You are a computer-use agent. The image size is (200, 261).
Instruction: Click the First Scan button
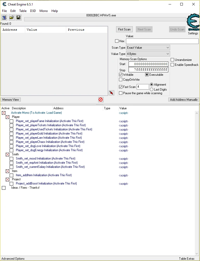(x=124, y=29)
